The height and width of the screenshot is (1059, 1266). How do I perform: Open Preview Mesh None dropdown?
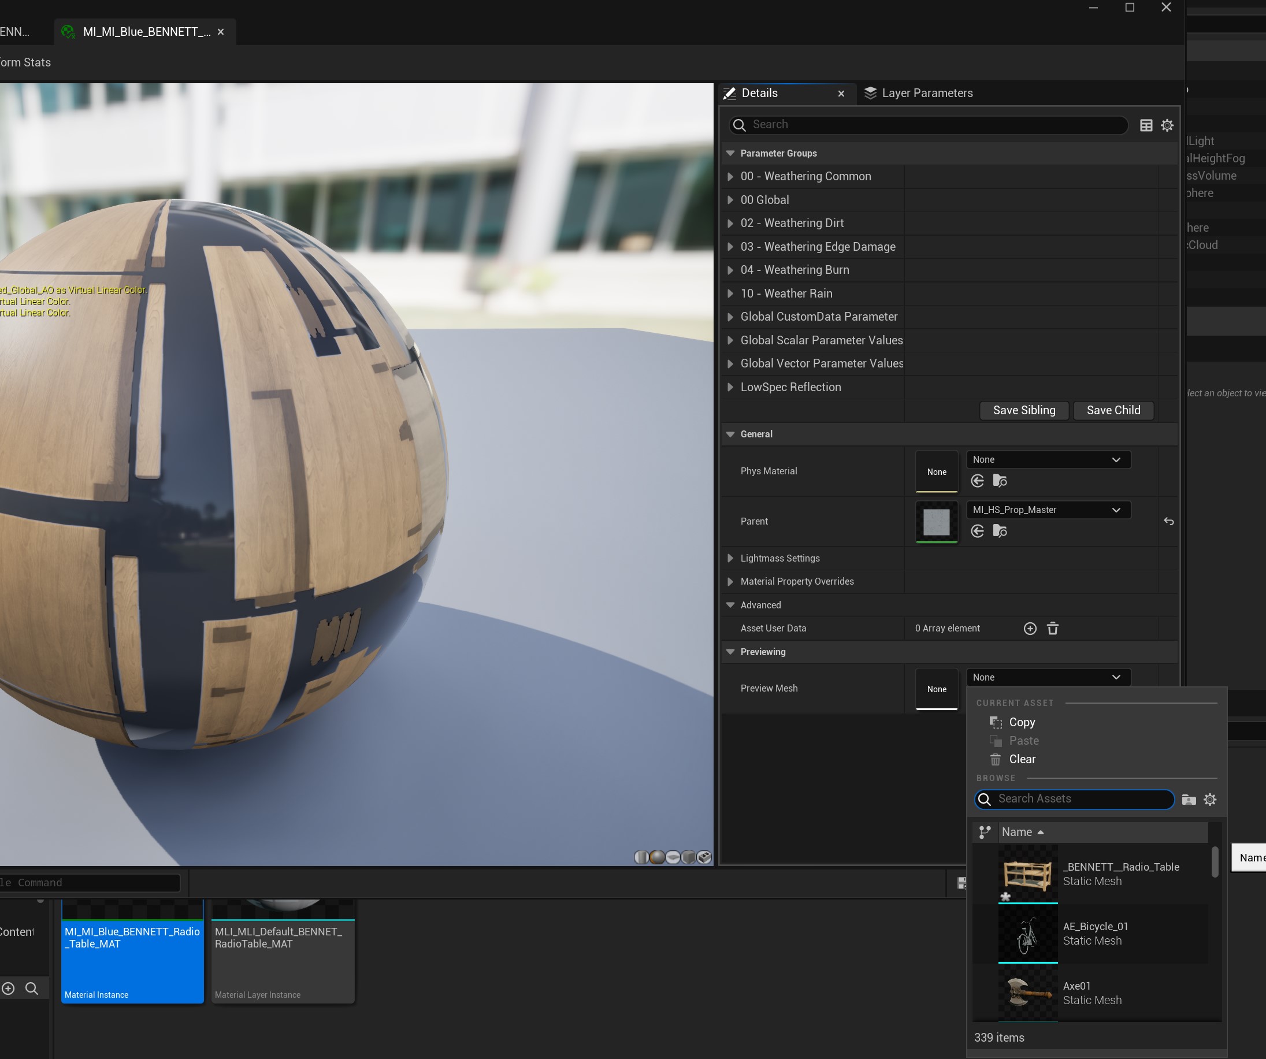1048,678
